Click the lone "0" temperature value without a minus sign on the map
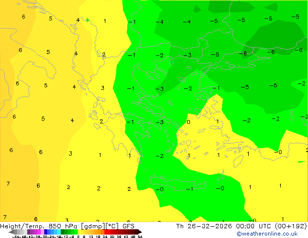Image resolution: width=308 pixels, height=238 pixels. click(188, 122)
